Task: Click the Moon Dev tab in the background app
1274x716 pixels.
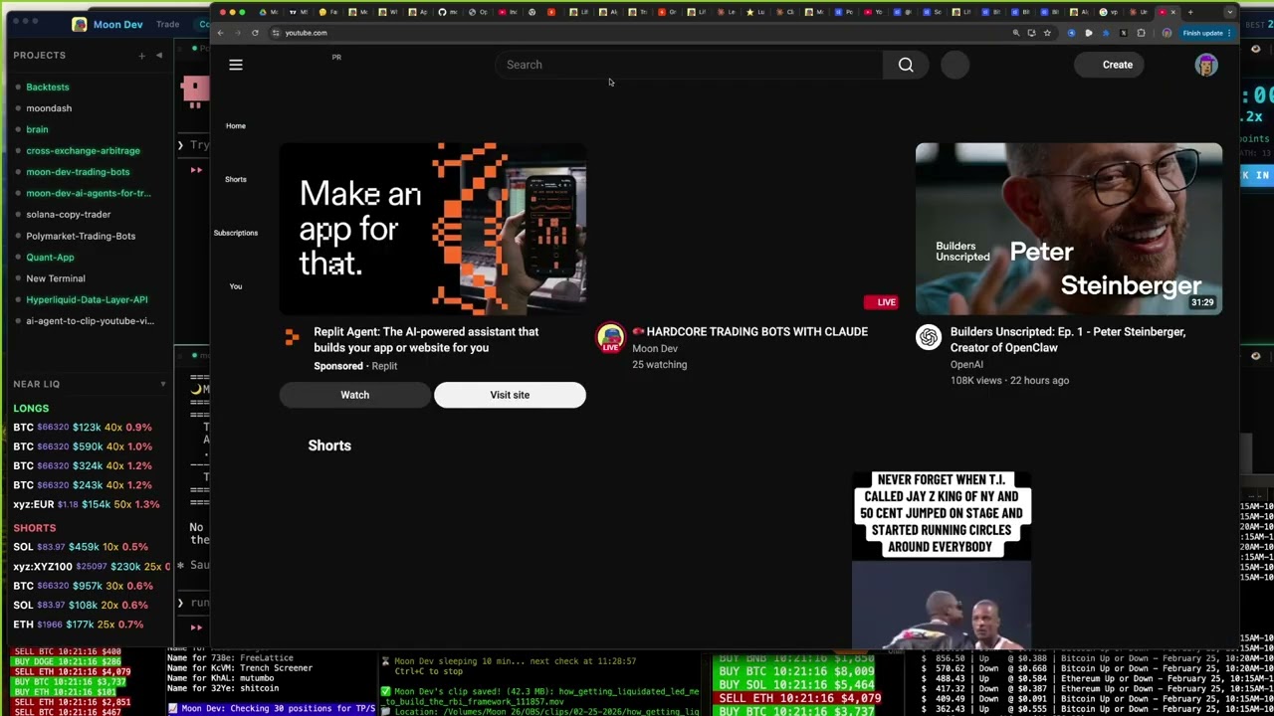Action: [107, 24]
